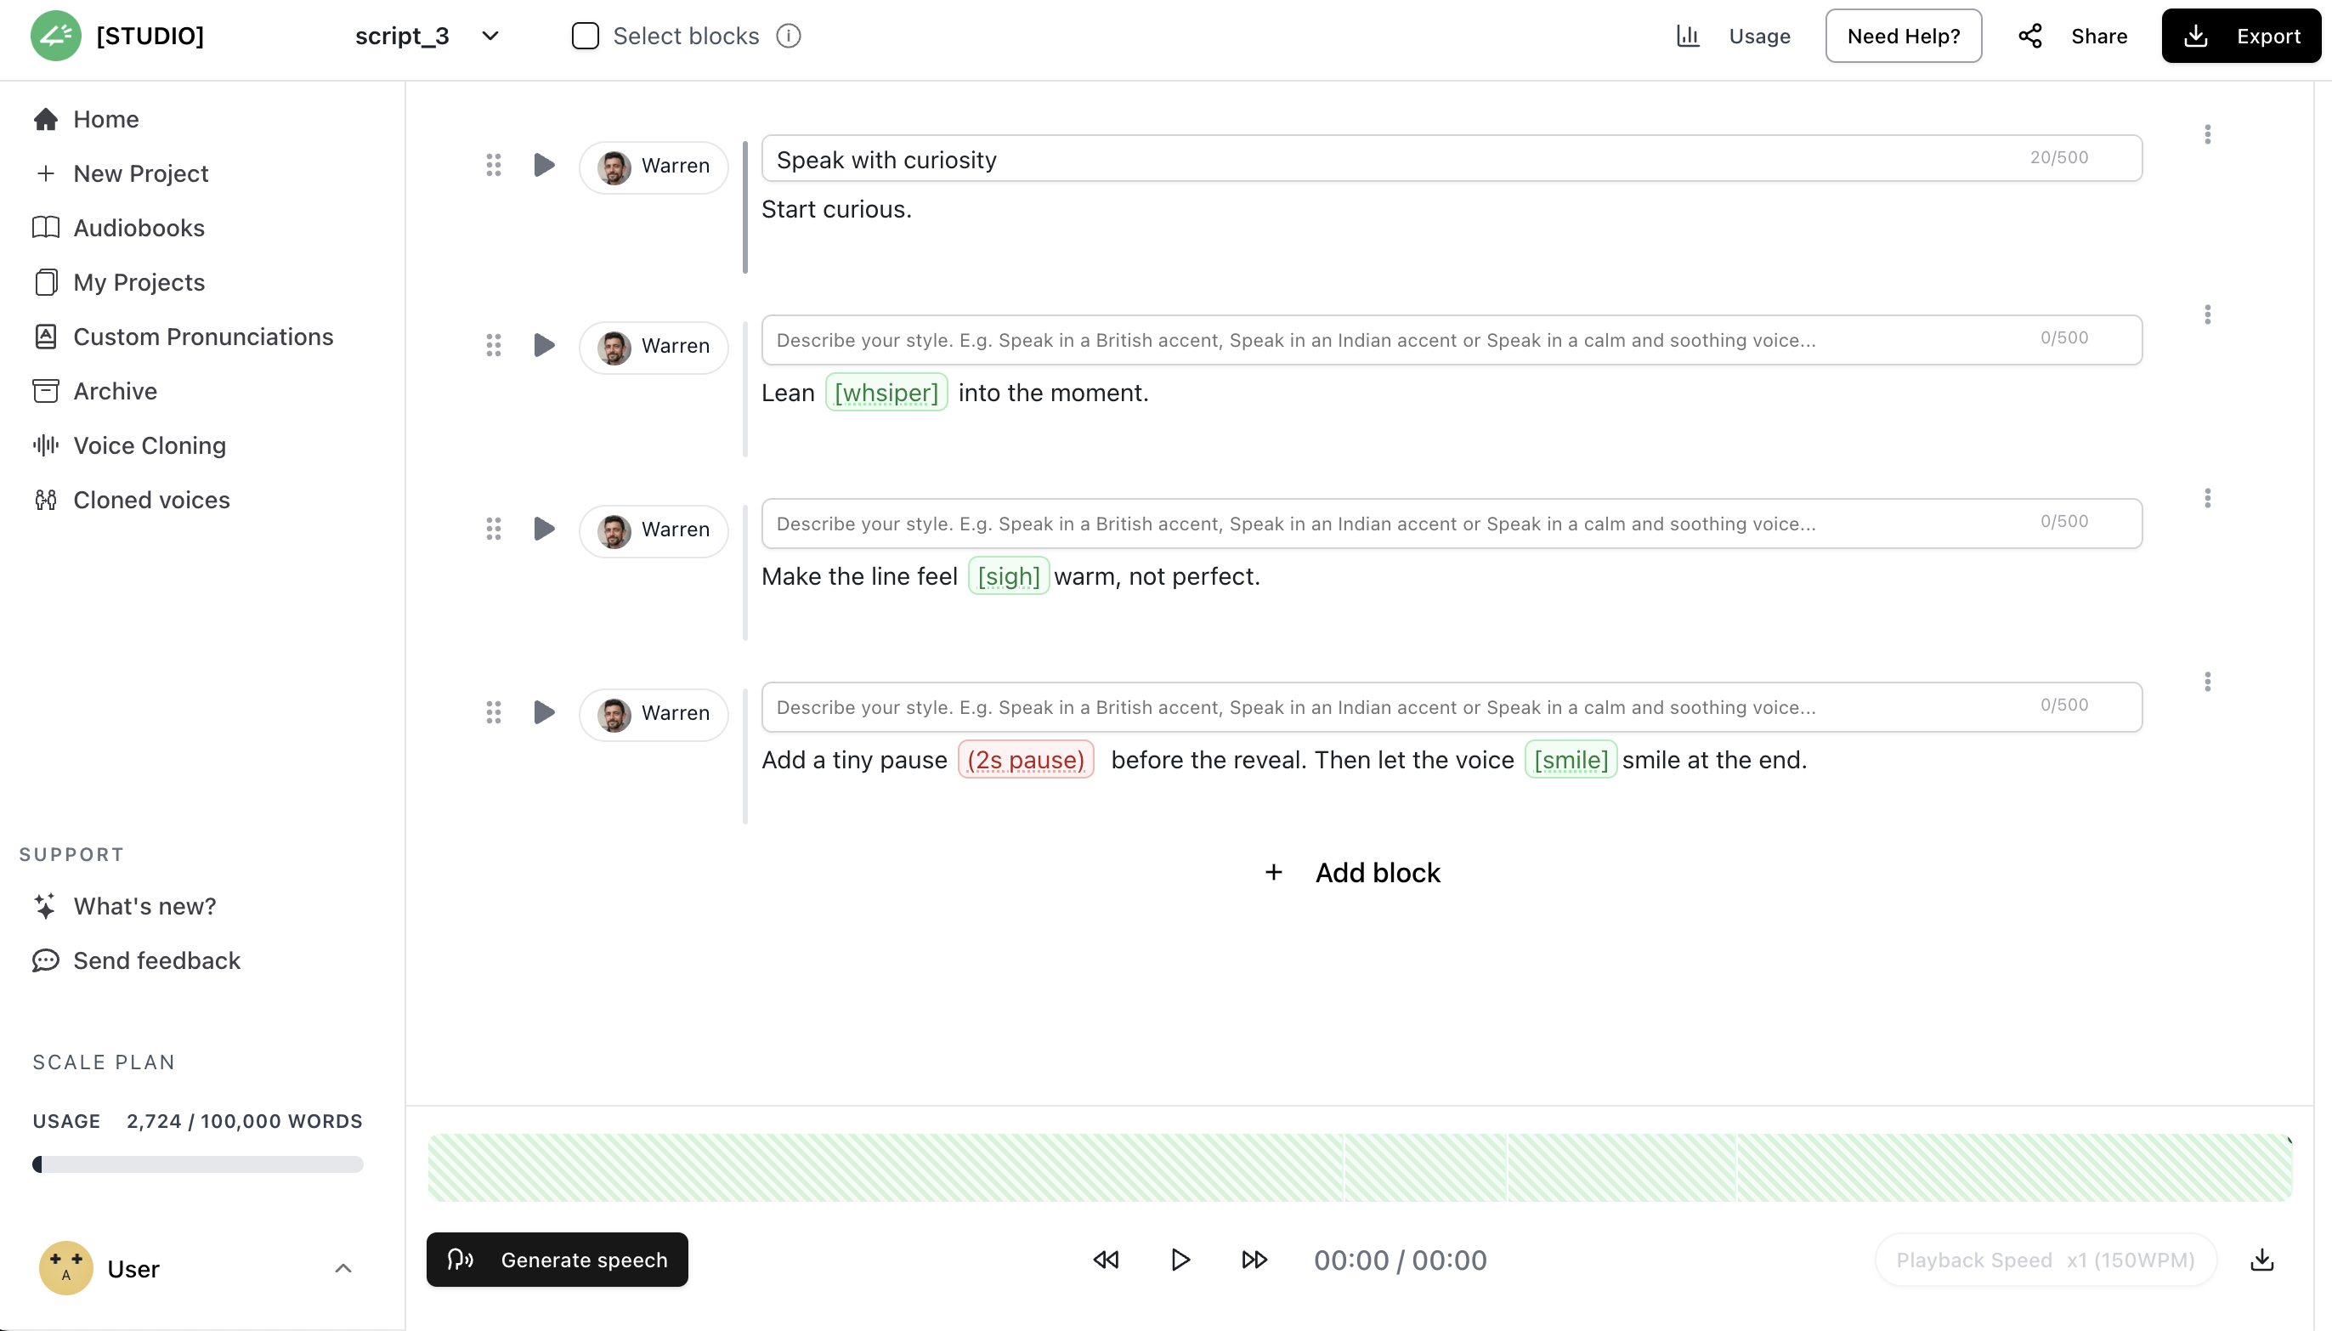2332x1331 pixels.
Task: Share the project
Action: pyautogui.click(x=2072, y=36)
